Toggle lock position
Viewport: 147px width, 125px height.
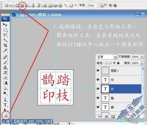[114, 63]
